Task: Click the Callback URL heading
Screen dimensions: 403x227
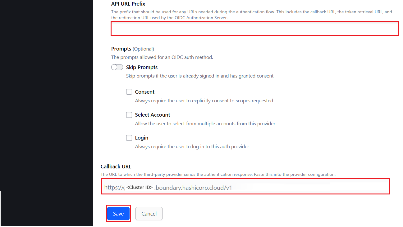Action: click(x=116, y=167)
